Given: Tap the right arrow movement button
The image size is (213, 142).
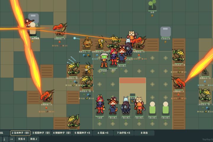Looking at the screenshot, I should coord(12,139).
